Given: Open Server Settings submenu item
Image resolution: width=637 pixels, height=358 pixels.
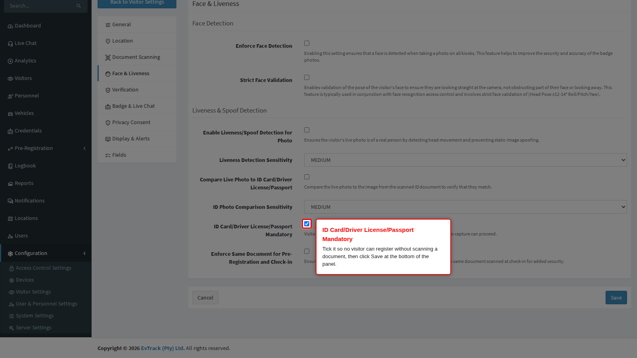Looking at the screenshot, I should tap(46, 328).
